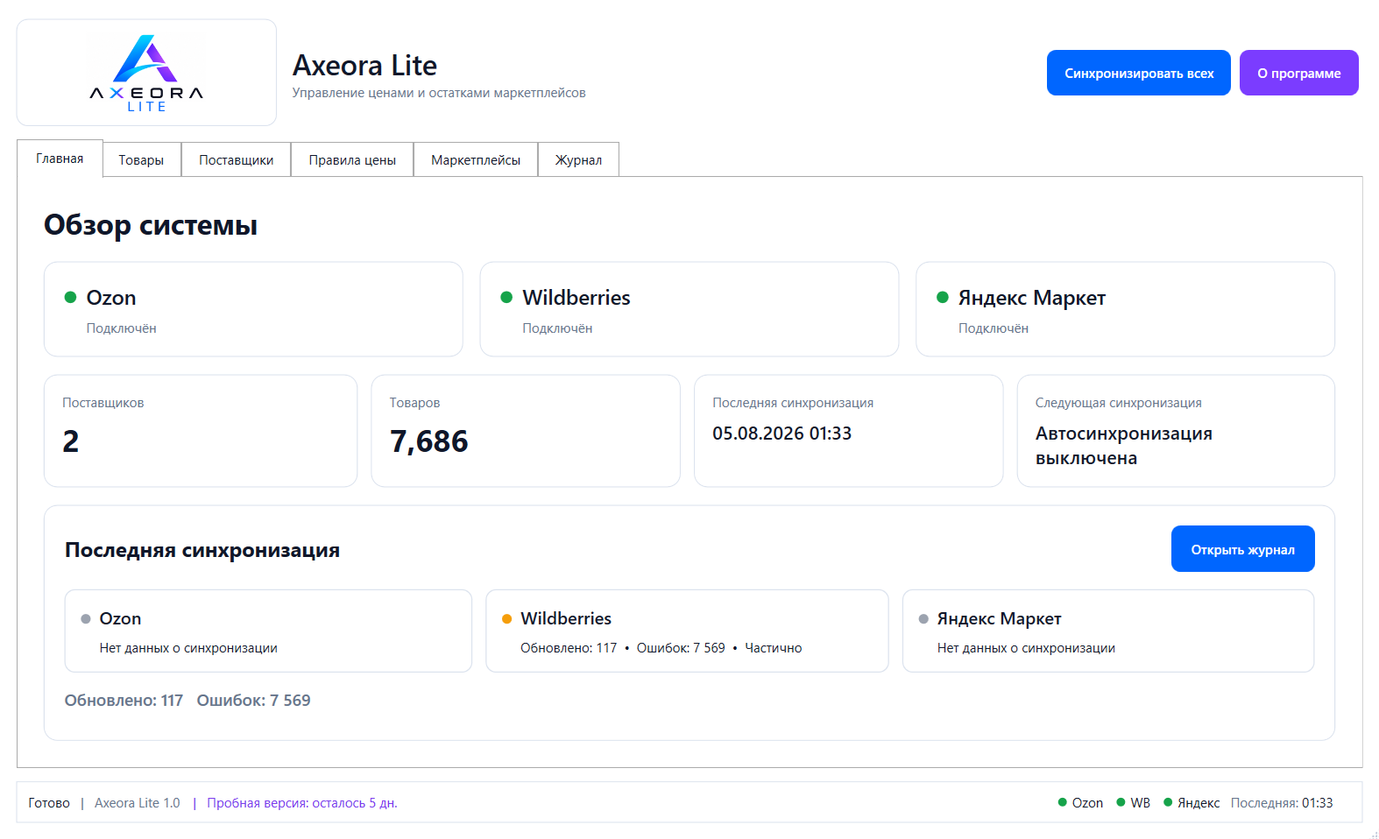Click the Axeora Lite logo image

146,73
